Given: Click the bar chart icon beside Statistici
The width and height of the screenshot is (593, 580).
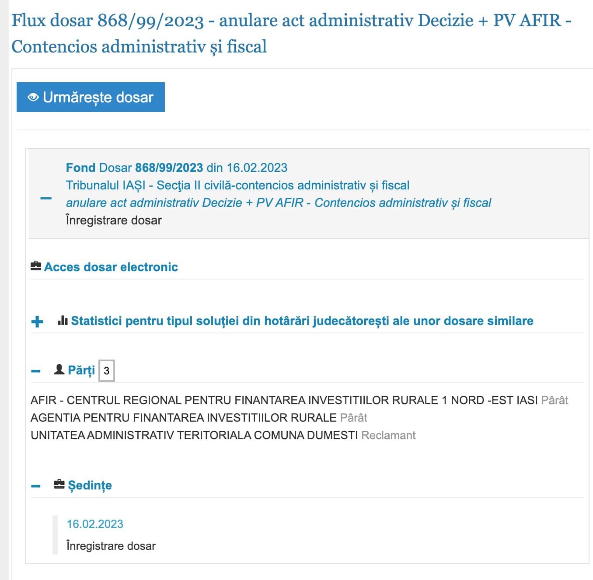Looking at the screenshot, I should coord(63,321).
